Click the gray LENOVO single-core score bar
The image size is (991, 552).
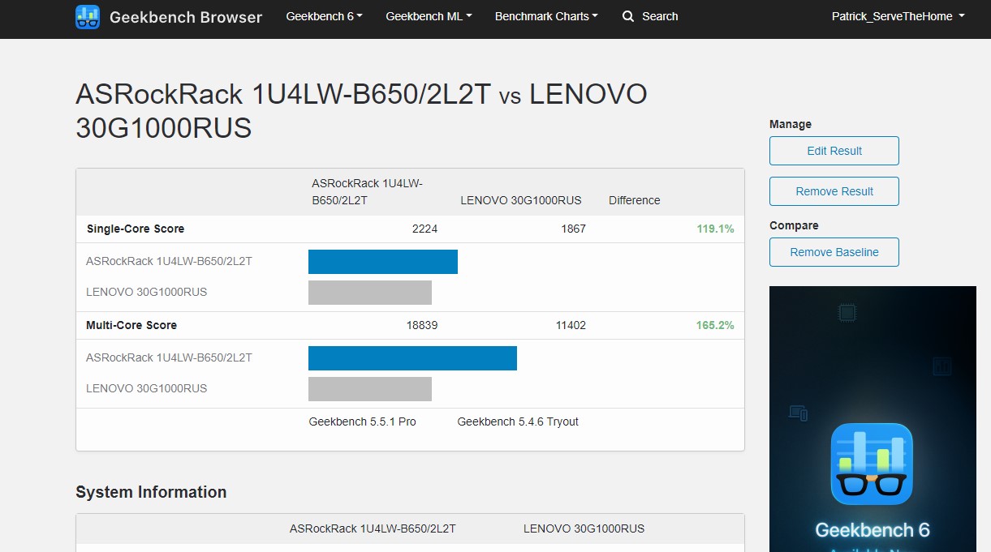click(x=369, y=293)
